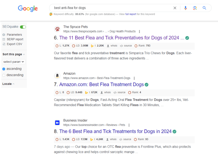
Task: Click Bing index I: 672K in result 7
Action: pyautogui.click(x=91, y=92)
